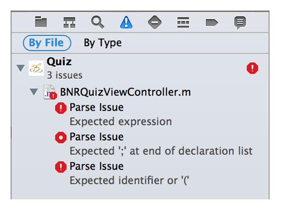Select the Quiz project row
Screen dimensions: 281x212
pos(140,68)
